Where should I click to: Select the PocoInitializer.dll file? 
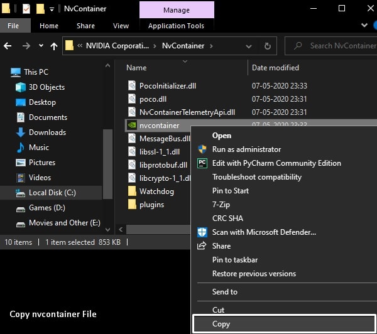tap(168, 86)
